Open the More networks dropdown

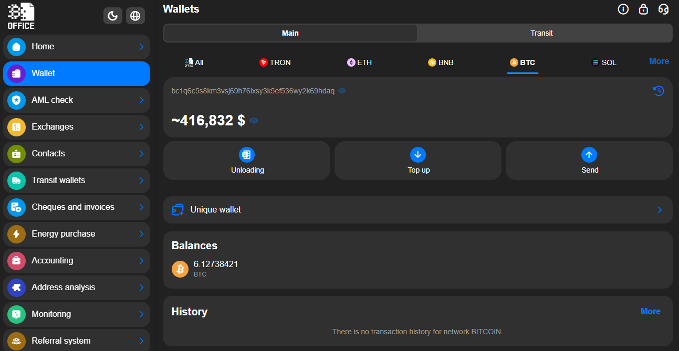(x=659, y=61)
